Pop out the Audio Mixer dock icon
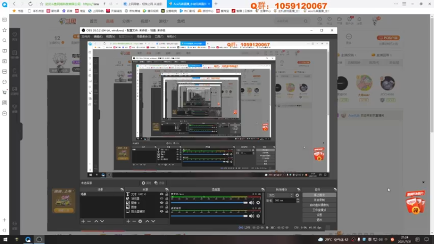This screenshot has width=434, height=244. click(263, 189)
